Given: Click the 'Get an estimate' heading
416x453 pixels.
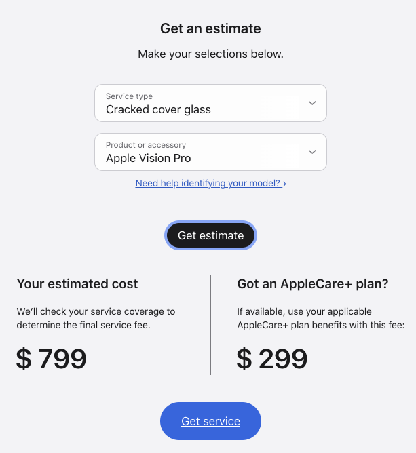Looking at the screenshot, I should coord(210,28).
